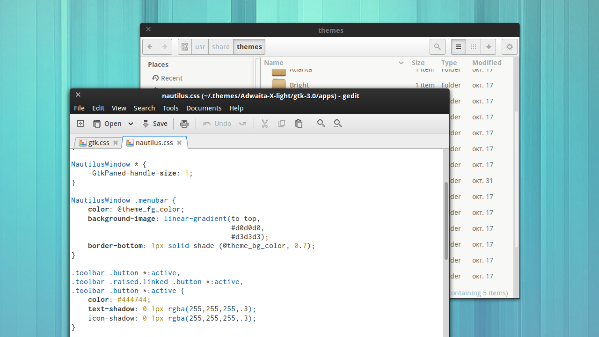Screen dimensions: 599x337
Task: Open gedit's find text search icon
Action: [x=321, y=124]
